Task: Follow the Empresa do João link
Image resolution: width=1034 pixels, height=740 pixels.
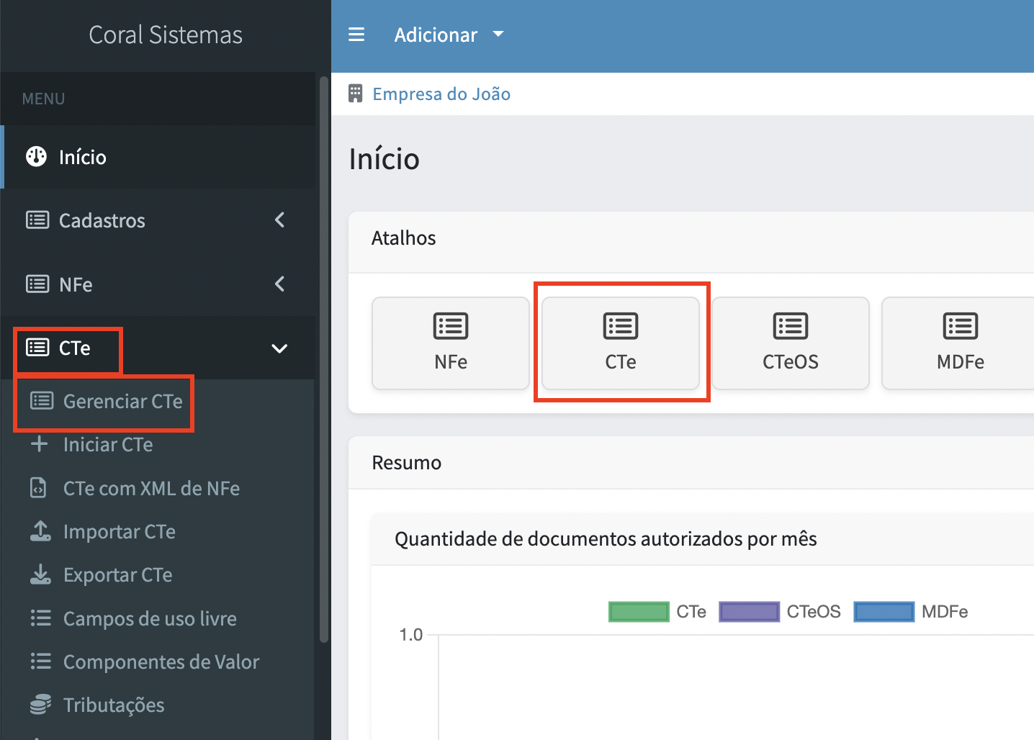Action: (x=441, y=94)
